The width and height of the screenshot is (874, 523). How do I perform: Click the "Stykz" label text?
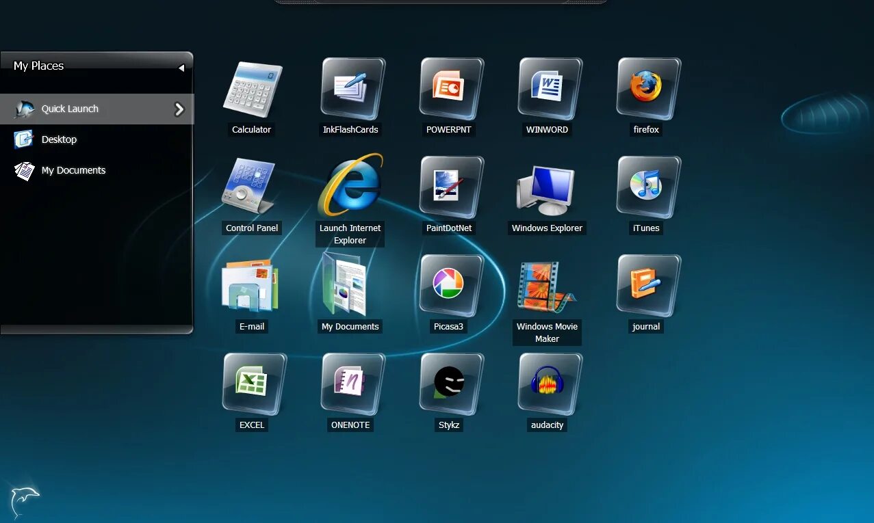tap(449, 425)
